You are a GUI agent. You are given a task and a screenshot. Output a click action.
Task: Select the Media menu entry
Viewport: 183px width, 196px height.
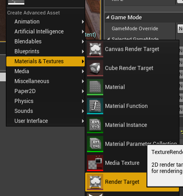46,71
